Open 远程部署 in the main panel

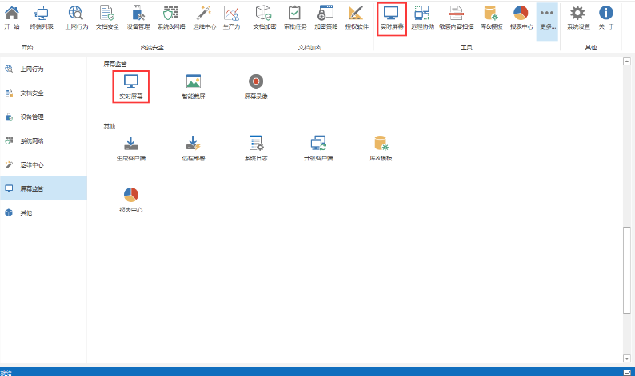[x=193, y=148]
